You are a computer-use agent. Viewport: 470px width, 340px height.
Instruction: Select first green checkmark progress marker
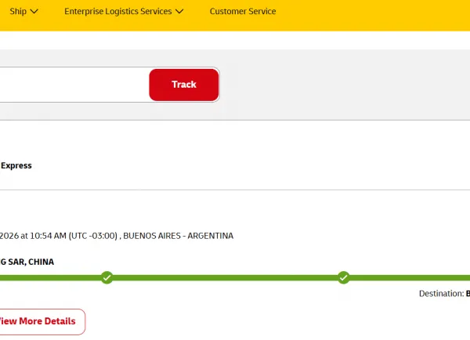click(x=107, y=277)
